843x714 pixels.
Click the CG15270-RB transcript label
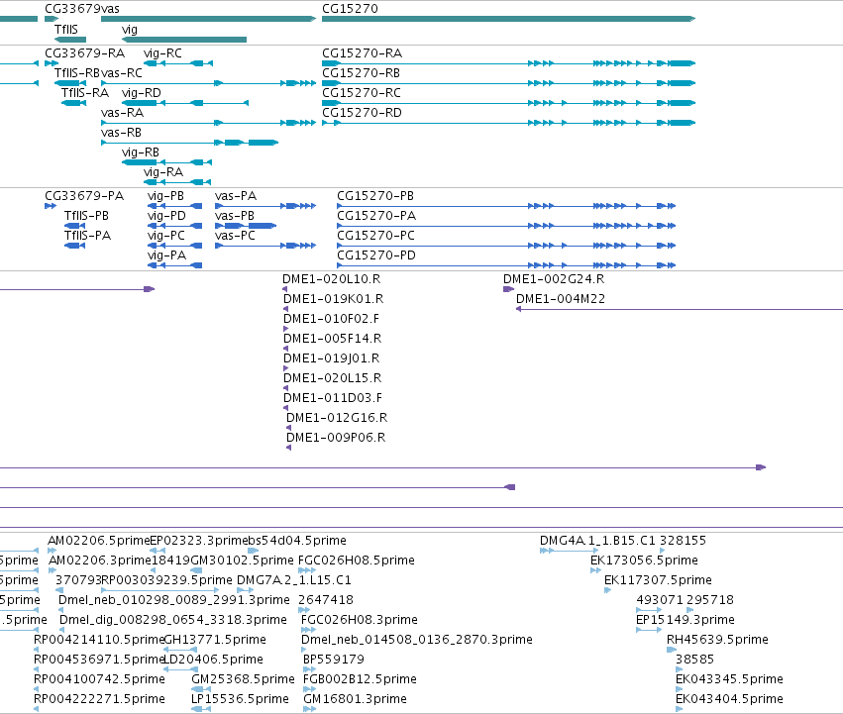tap(361, 73)
